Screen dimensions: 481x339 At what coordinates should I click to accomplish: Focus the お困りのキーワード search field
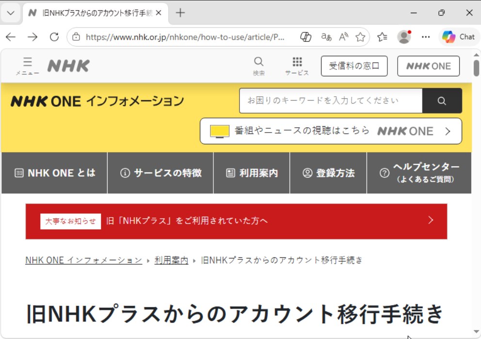(x=331, y=101)
